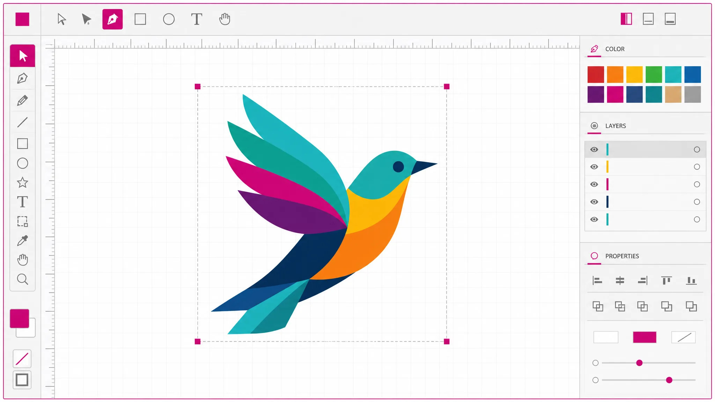
Task: Click the third pathfinder shape-combine icon
Action: 642,306
